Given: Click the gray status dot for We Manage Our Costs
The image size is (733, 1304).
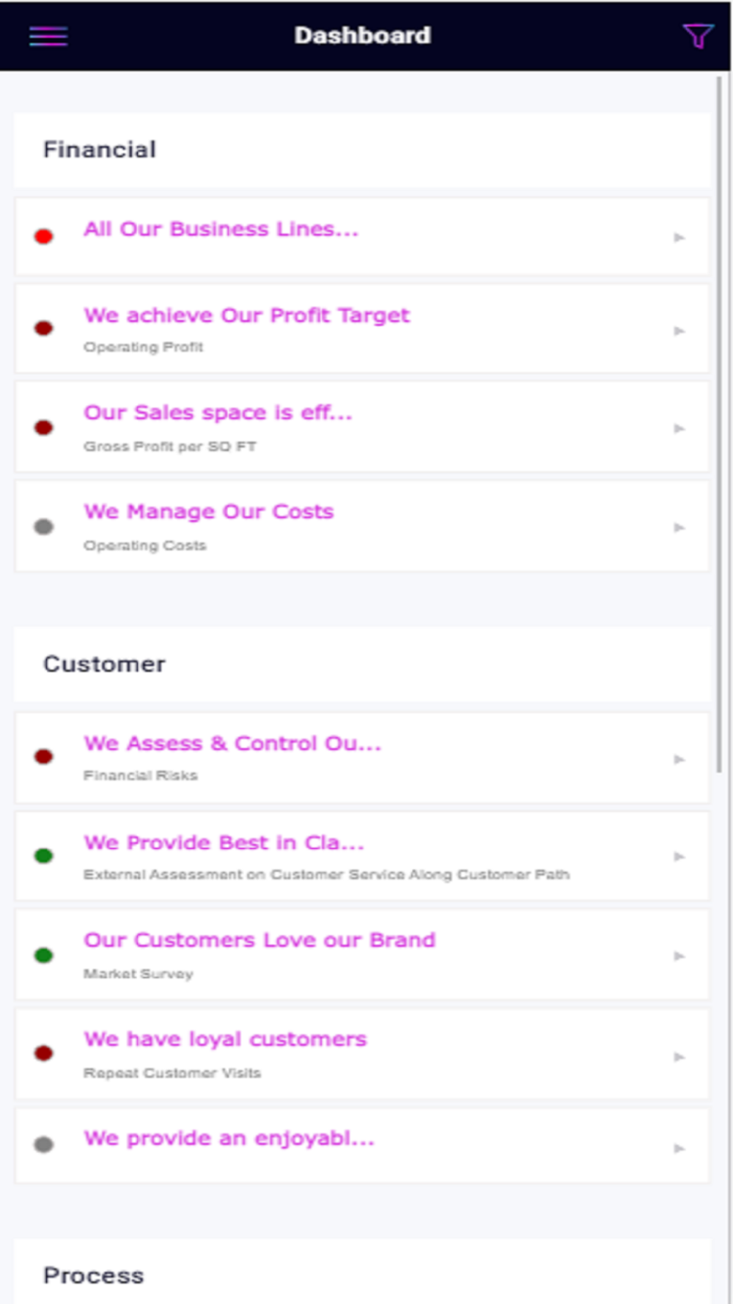Looking at the screenshot, I should tap(44, 527).
